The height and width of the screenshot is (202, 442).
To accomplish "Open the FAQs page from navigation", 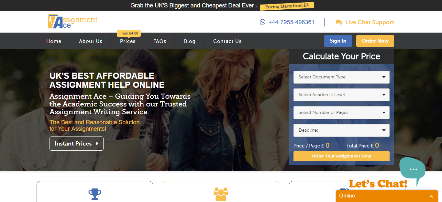I will (x=160, y=41).
